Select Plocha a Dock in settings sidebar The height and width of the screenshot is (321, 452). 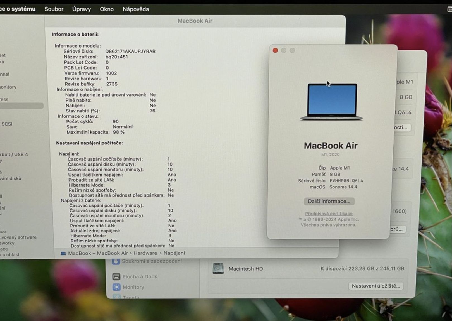[135, 276]
